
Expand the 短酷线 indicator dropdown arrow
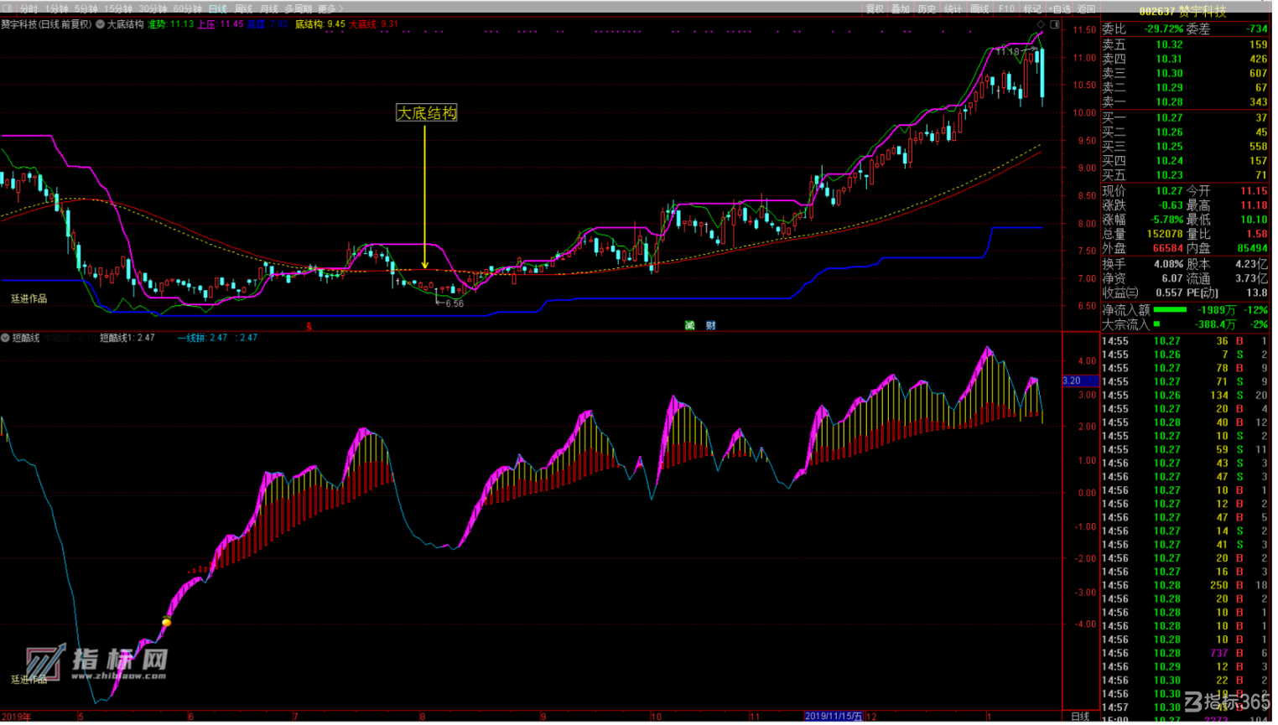point(5,338)
